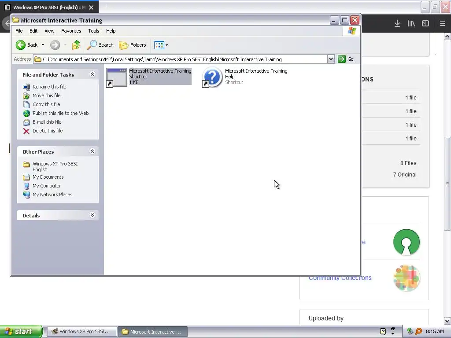Click the colorful Community Collections thumbnail
The height and width of the screenshot is (338, 451).
click(407, 278)
